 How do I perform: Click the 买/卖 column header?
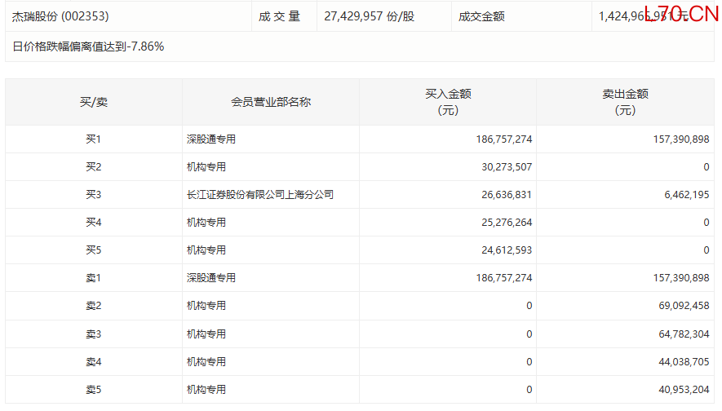pyautogui.click(x=93, y=102)
